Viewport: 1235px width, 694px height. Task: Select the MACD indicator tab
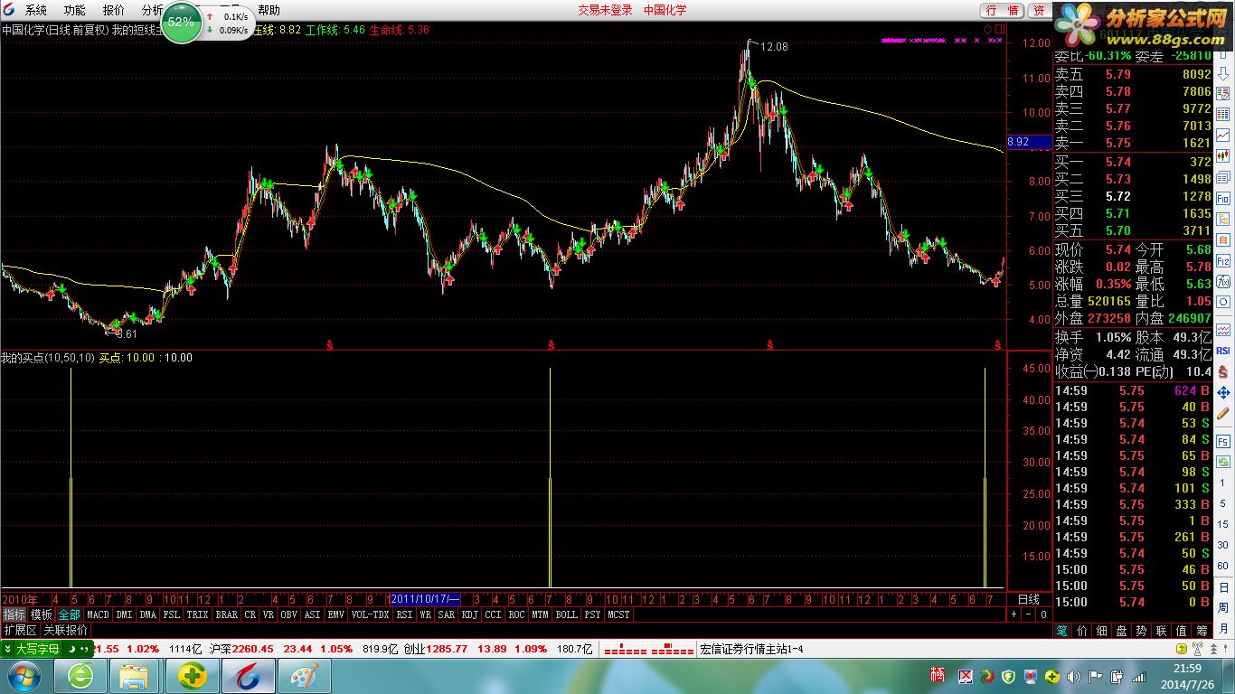tap(98, 614)
